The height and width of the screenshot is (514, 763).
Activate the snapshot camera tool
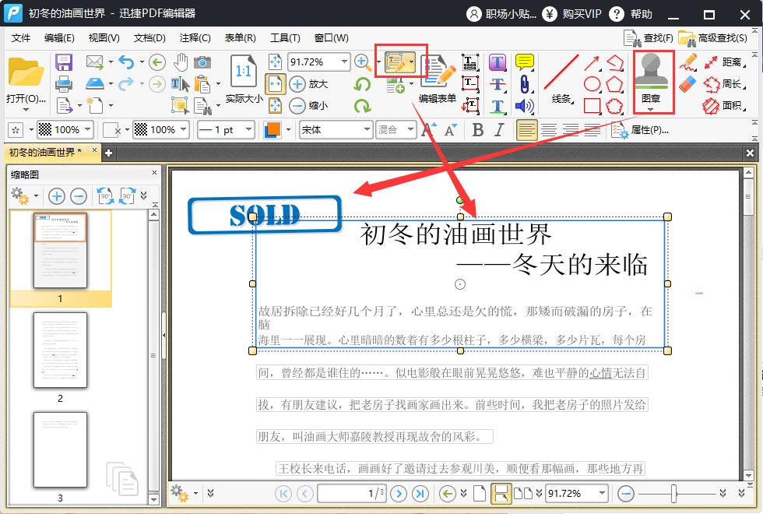(202, 64)
